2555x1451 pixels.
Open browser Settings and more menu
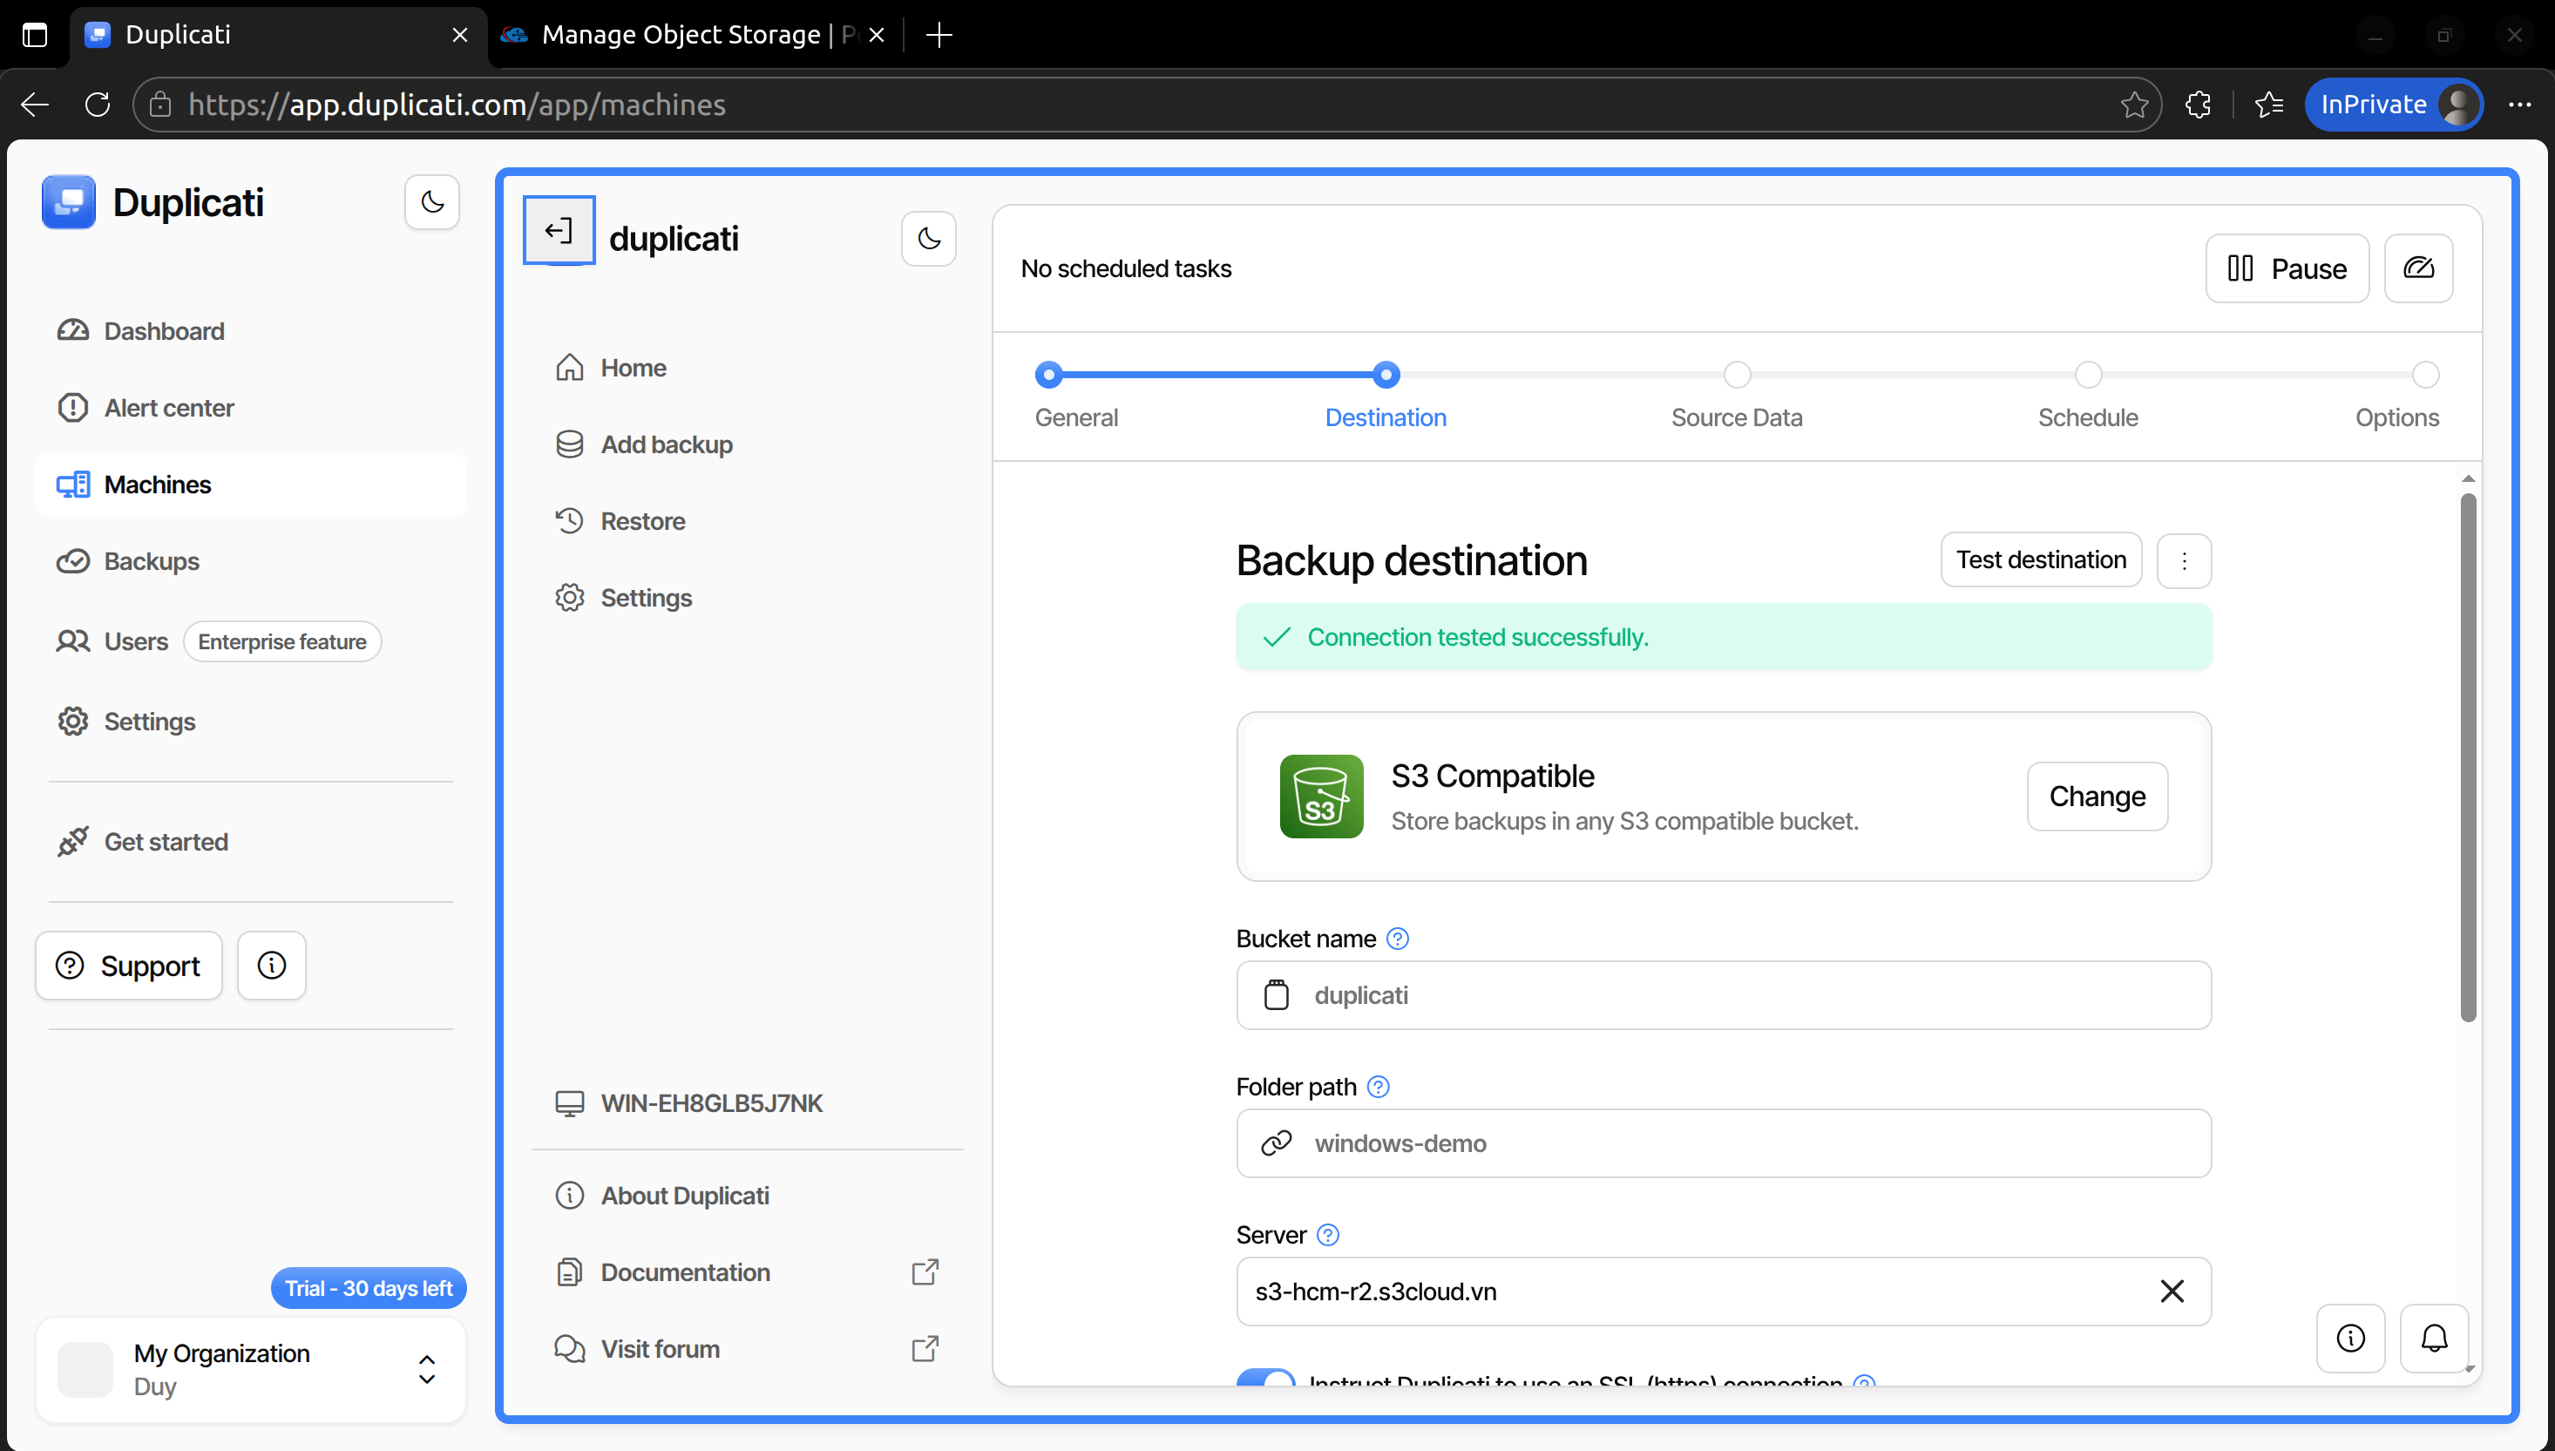click(x=2519, y=105)
